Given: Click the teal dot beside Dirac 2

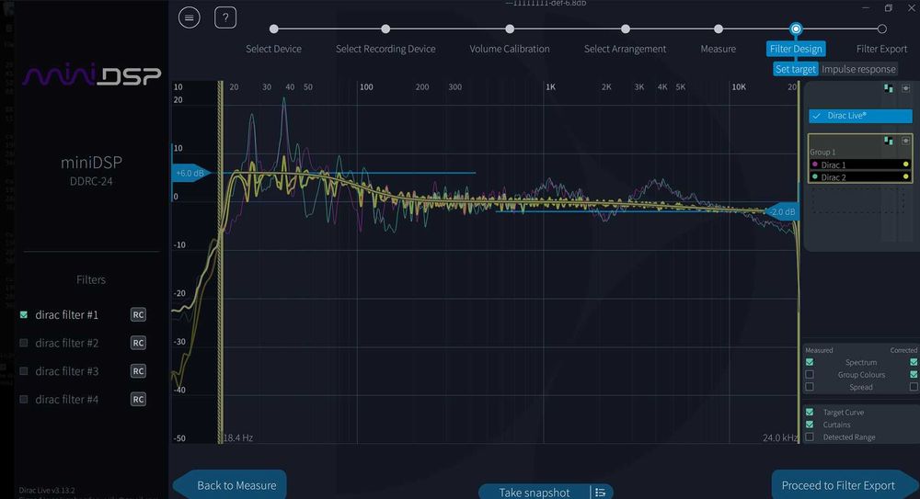Looking at the screenshot, I should point(815,176).
